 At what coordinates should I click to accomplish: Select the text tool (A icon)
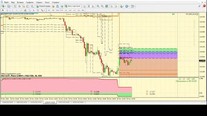pyautogui.click(x=34, y=10)
